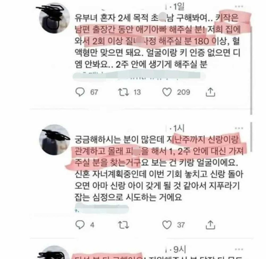Screen dimensions: 266x259
Task: Open the third post's partially visible avatar
Action: pyautogui.click(x=54, y=252)
